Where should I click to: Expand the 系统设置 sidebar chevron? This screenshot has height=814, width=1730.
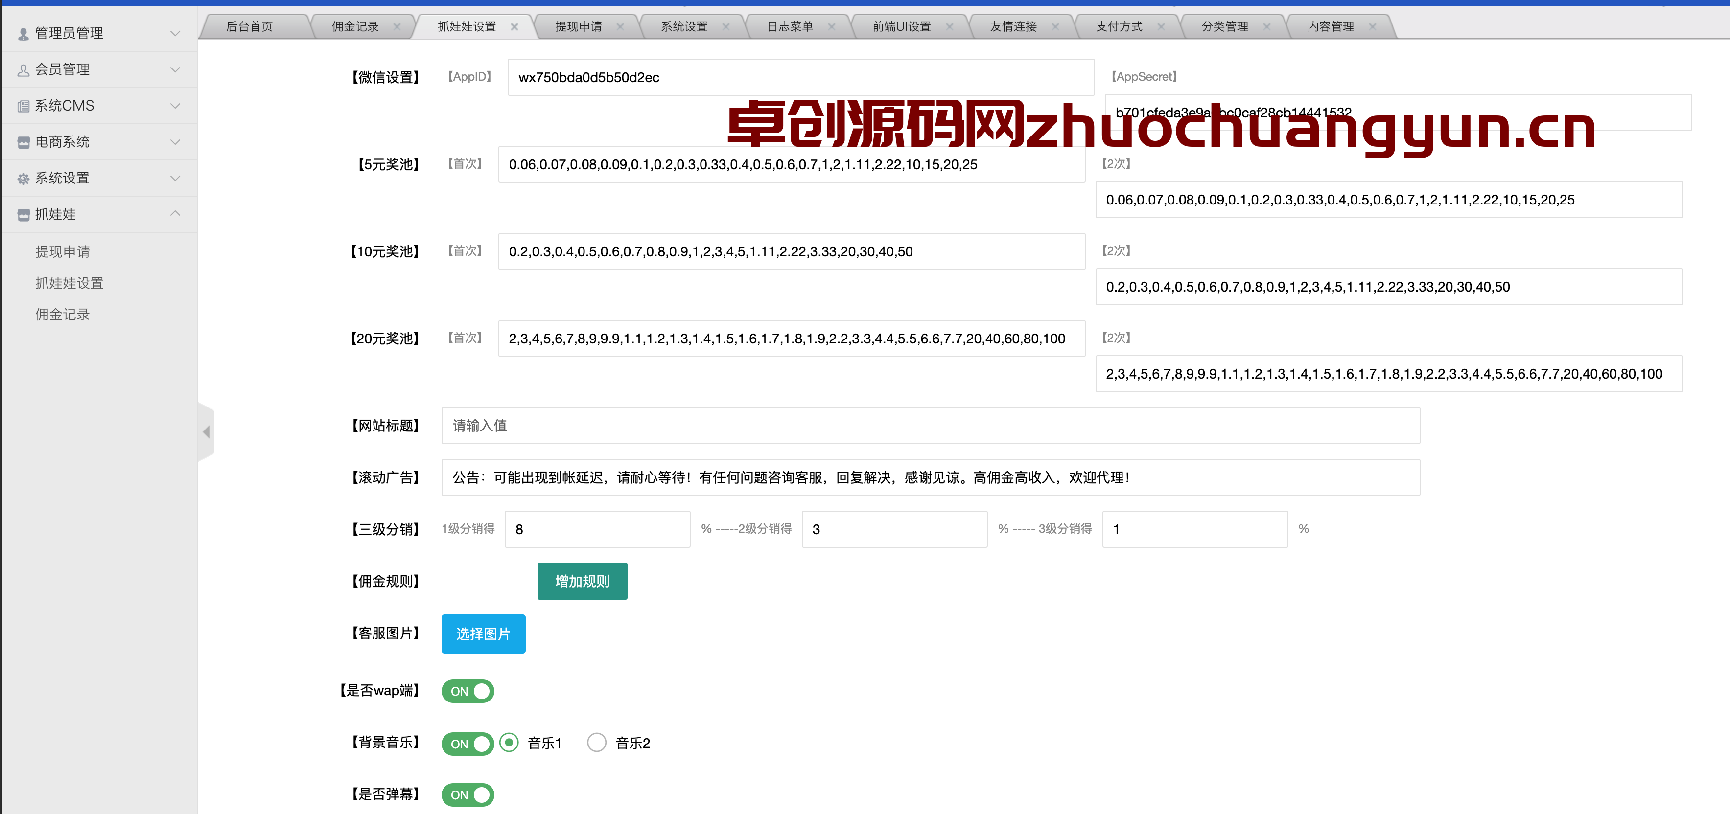click(175, 179)
